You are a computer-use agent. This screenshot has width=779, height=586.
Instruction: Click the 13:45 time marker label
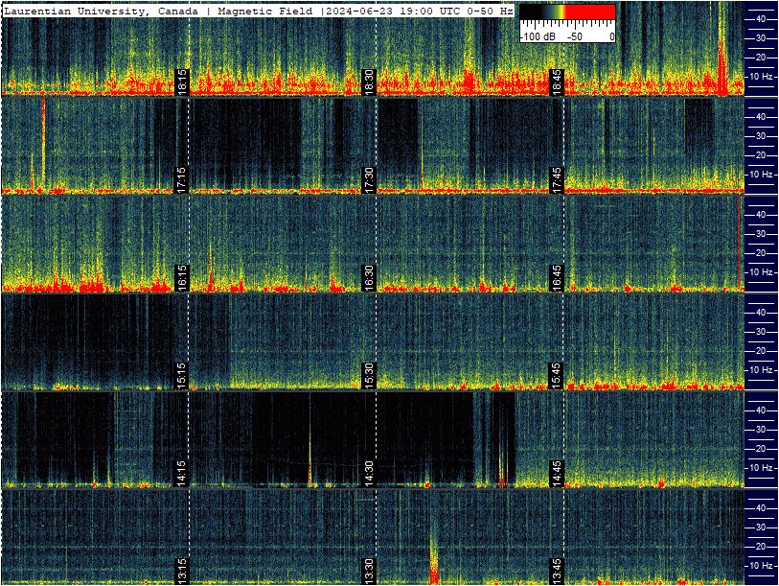[557, 572]
